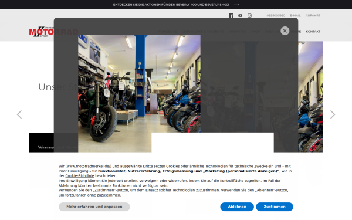352x220 pixels.
Task: Call phone number 0895005920
Action: [x=276, y=15]
